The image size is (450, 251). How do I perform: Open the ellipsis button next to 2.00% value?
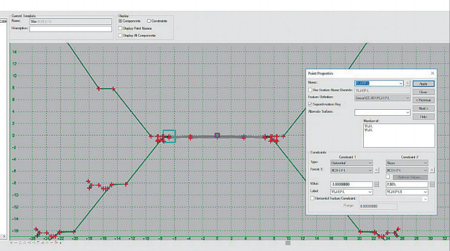(x=432, y=184)
